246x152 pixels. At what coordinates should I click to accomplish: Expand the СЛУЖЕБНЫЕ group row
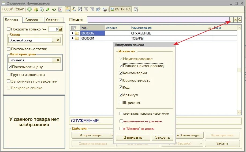point(73,33)
